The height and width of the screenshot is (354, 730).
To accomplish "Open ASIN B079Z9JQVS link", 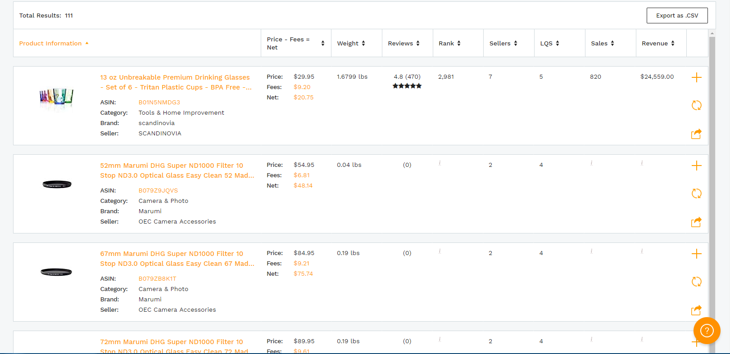I will (158, 190).
